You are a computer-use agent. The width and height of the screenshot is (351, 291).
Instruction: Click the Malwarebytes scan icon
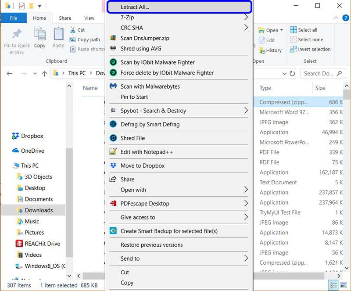pyautogui.click(x=113, y=86)
